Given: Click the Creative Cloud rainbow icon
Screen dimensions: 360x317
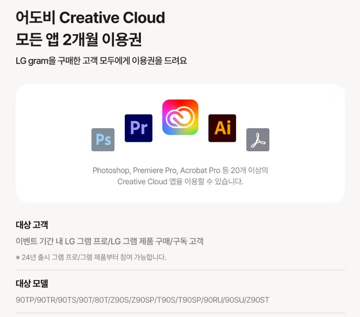Looking at the screenshot, I should (180, 117).
